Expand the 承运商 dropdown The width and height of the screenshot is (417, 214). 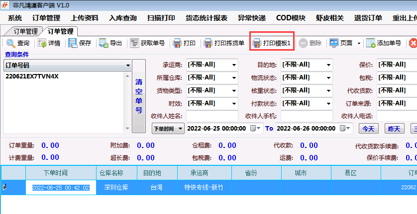coord(234,65)
